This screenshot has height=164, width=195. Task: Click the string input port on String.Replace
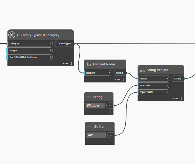click(x=153, y=79)
